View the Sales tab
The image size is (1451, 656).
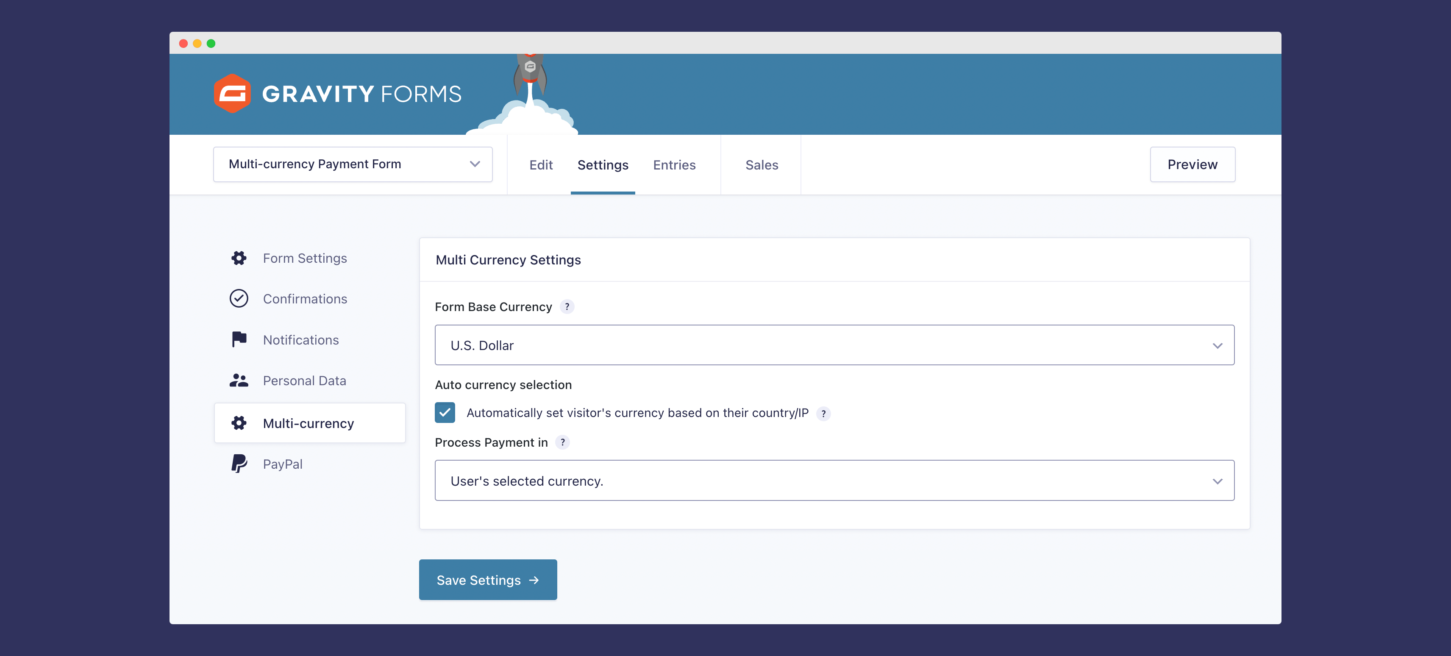pos(762,164)
